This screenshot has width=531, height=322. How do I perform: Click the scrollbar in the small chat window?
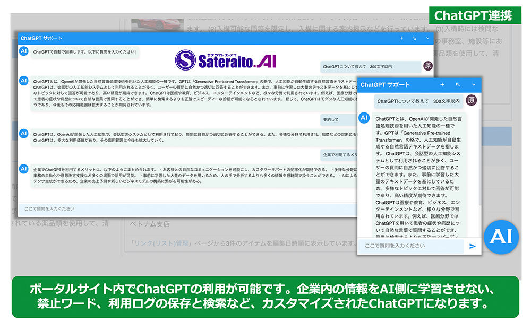point(479,157)
